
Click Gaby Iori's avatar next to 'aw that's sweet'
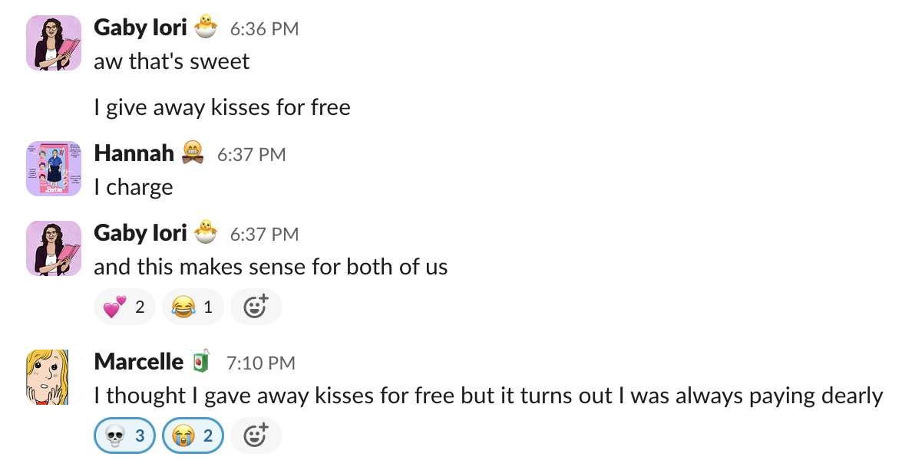tap(54, 43)
